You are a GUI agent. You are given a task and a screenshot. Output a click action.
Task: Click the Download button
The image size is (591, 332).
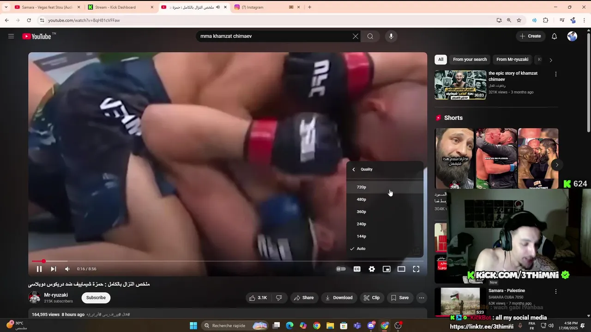tap(339, 298)
